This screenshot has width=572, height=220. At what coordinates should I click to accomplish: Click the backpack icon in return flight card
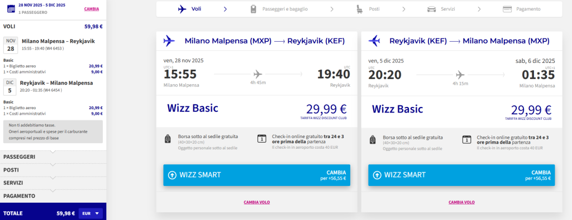point(373,139)
